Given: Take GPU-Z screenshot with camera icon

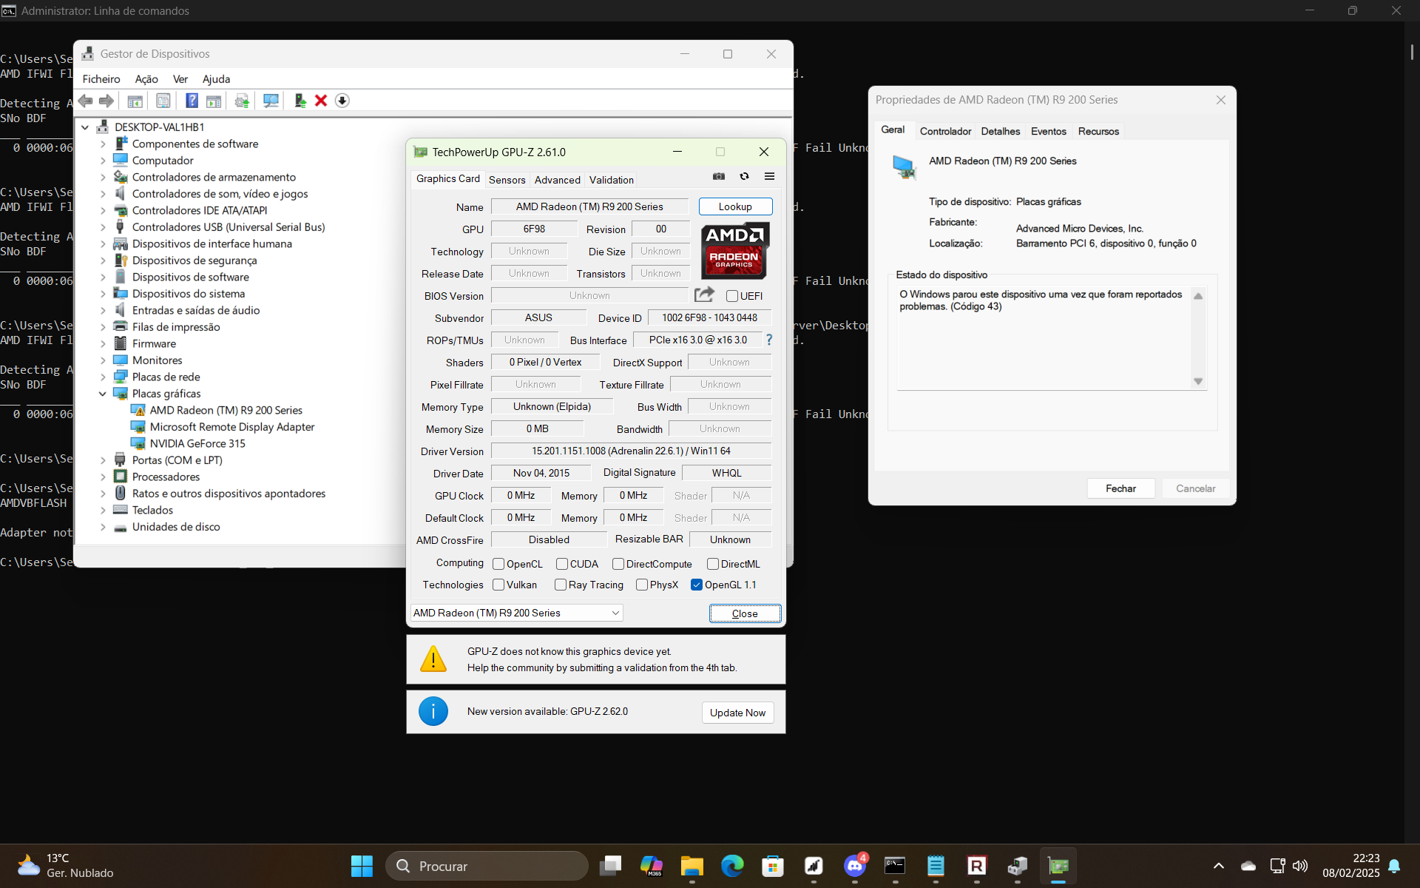Looking at the screenshot, I should point(719,176).
